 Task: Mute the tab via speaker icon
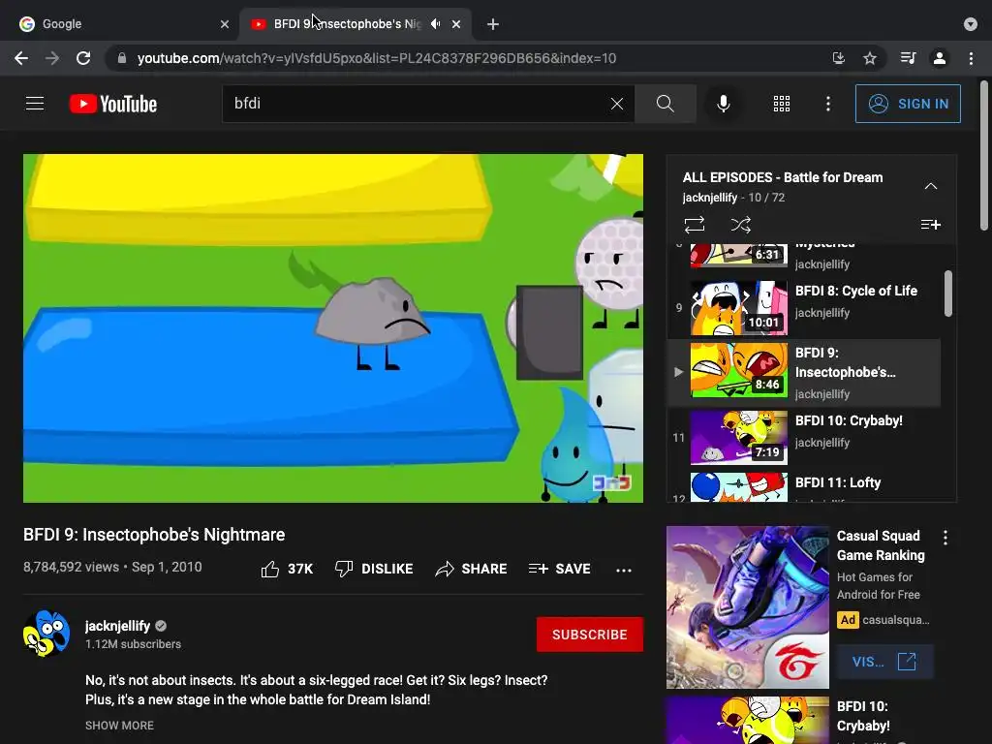[x=435, y=24]
